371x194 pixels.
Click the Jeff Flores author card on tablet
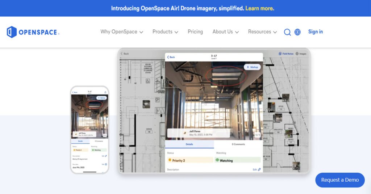(x=199, y=133)
